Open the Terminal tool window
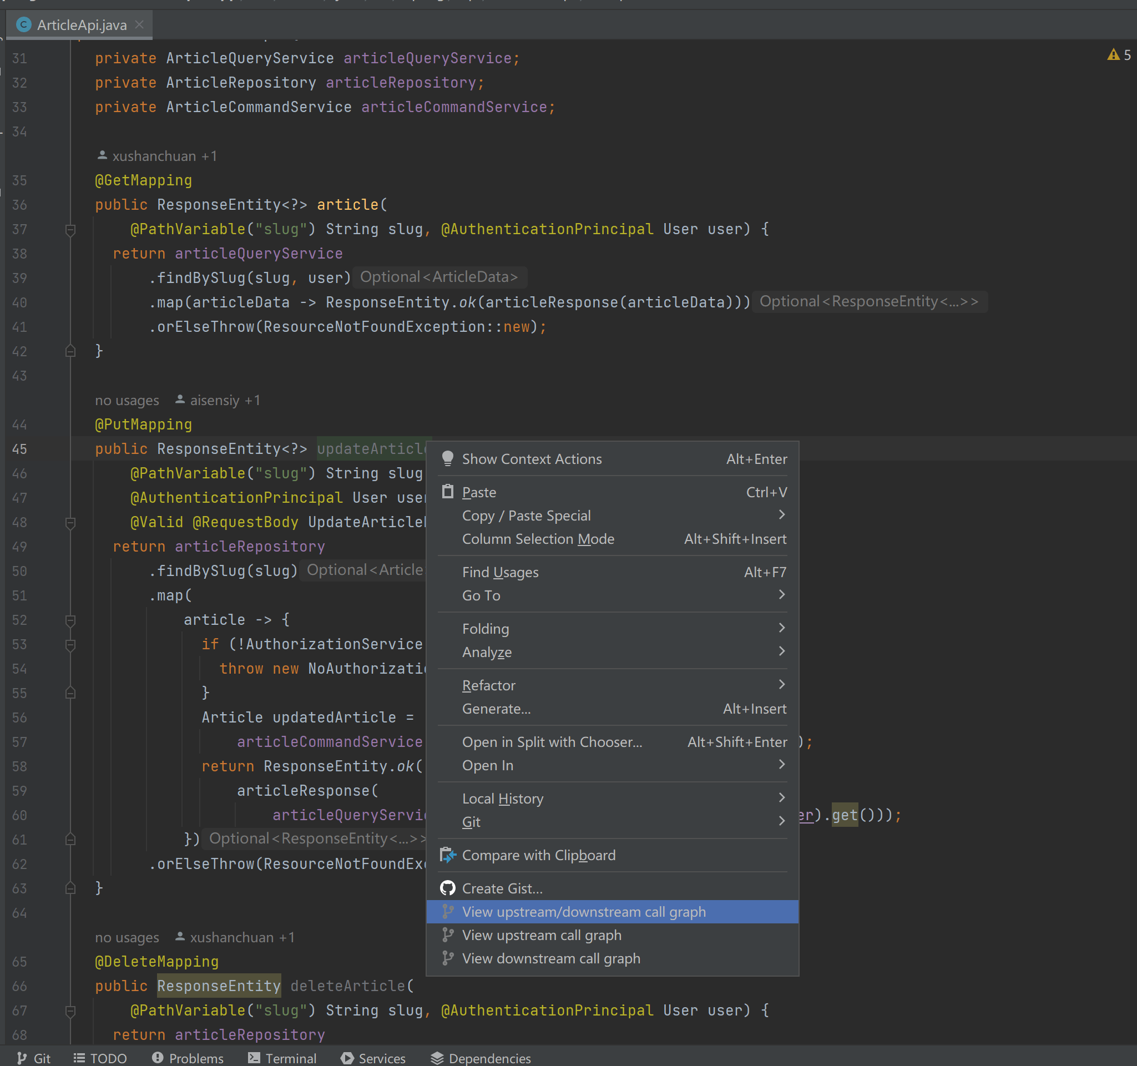Image resolution: width=1137 pixels, height=1066 pixels. (x=282, y=1058)
